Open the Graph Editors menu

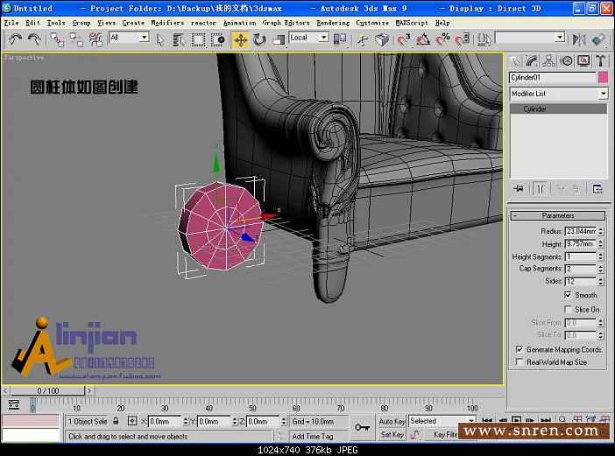[x=286, y=23]
